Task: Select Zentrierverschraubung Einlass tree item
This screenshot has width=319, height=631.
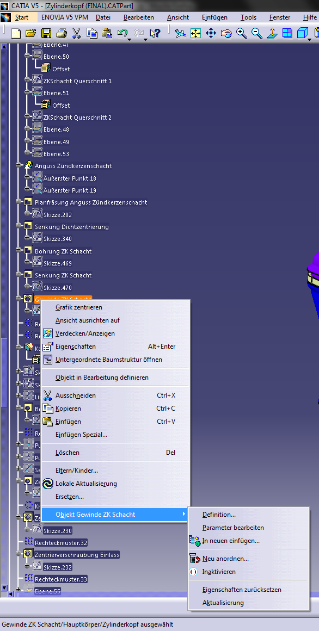Action: point(77,554)
